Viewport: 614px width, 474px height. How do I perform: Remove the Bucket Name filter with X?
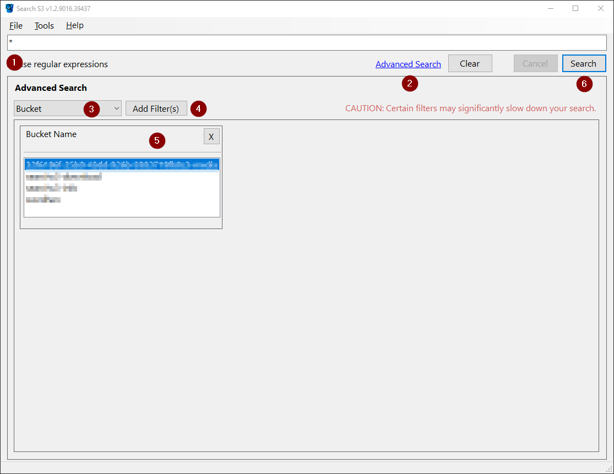click(211, 137)
